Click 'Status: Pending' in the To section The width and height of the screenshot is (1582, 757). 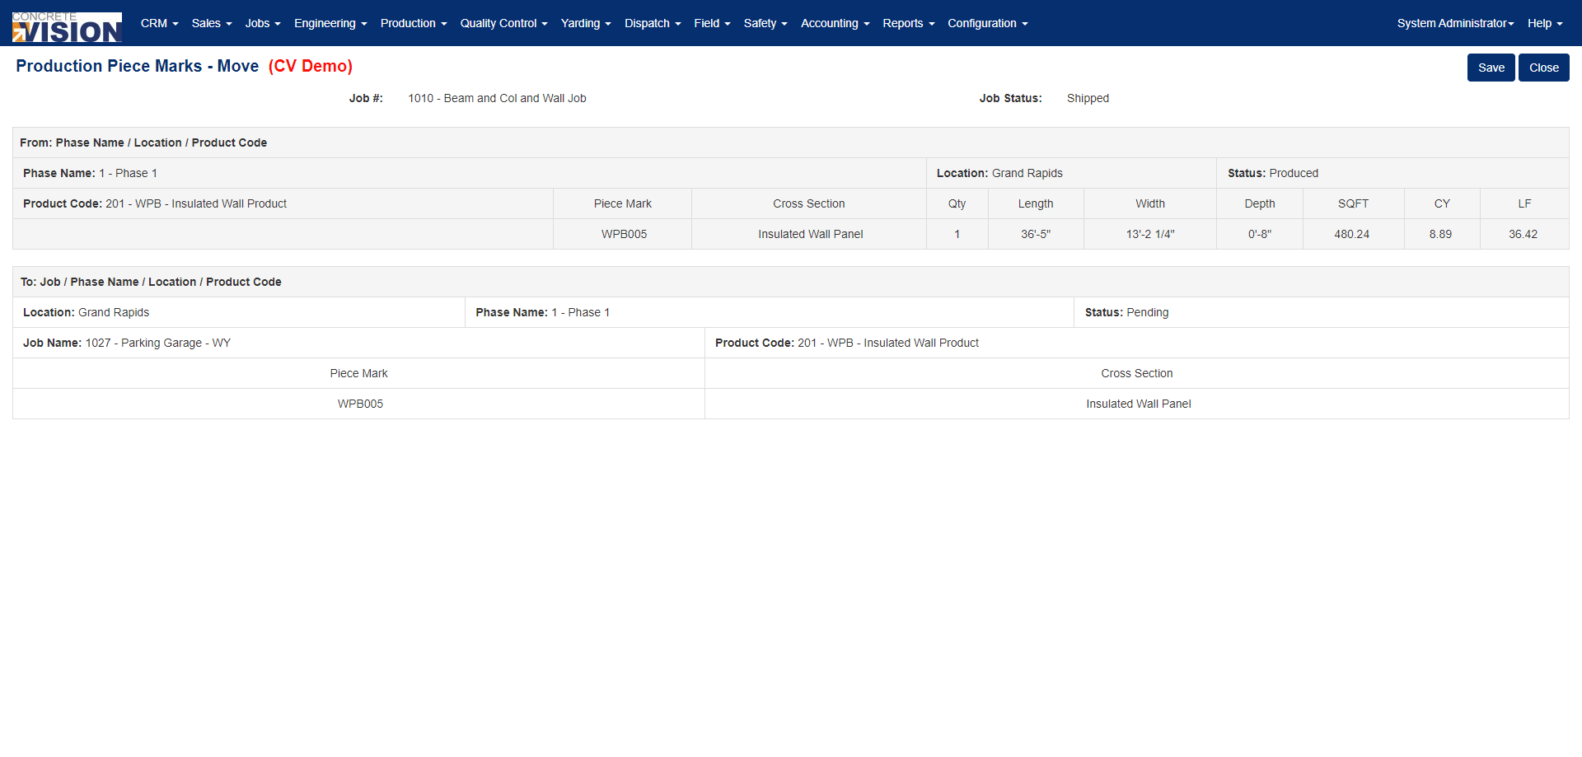coord(1126,312)
